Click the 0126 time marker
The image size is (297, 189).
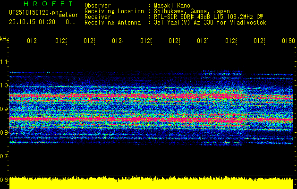click(x=174, y=41)
